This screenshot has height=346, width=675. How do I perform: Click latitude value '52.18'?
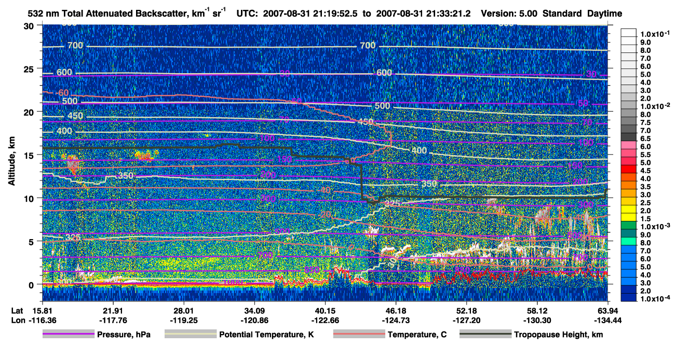tap(467, 311)
